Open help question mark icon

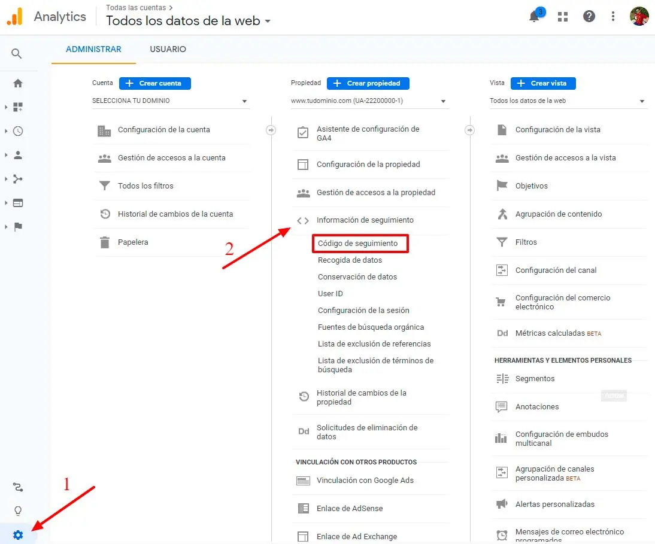click(589, 16)
